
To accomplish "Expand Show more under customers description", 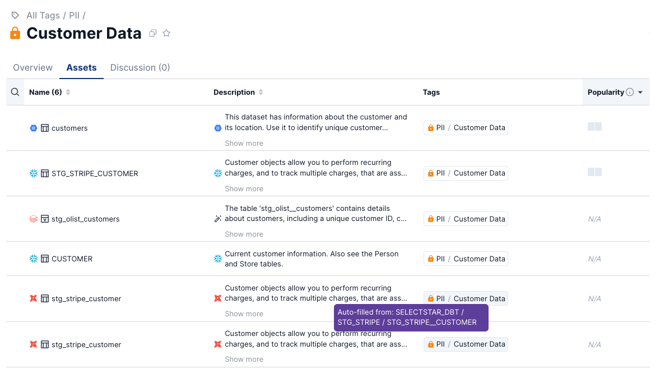I will [x=244, y=143].
